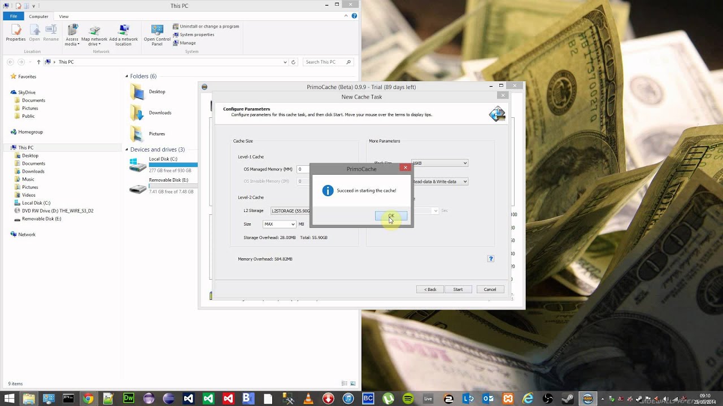Select the Downloads folder in This PC
Image resolution: width=723 pixels, height=406 pixels.
tap(151, 113)
